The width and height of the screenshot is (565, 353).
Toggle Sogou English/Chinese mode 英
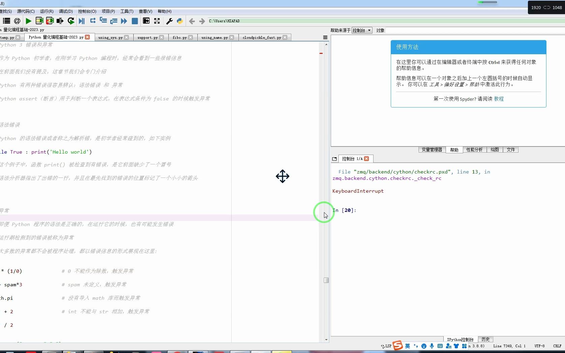click(408, 346)
